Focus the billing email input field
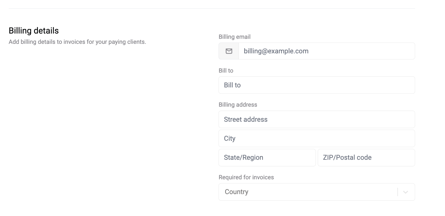445x216 pixels. (327, 51)
